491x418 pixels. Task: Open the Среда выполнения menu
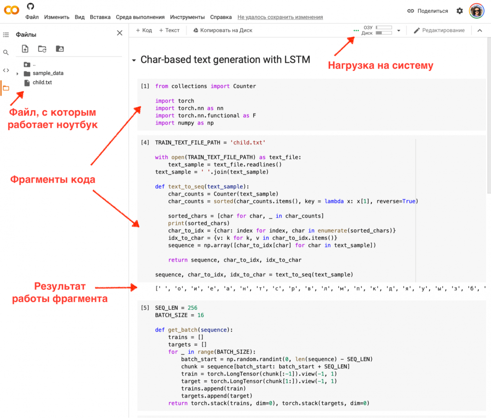click(140, 17)
